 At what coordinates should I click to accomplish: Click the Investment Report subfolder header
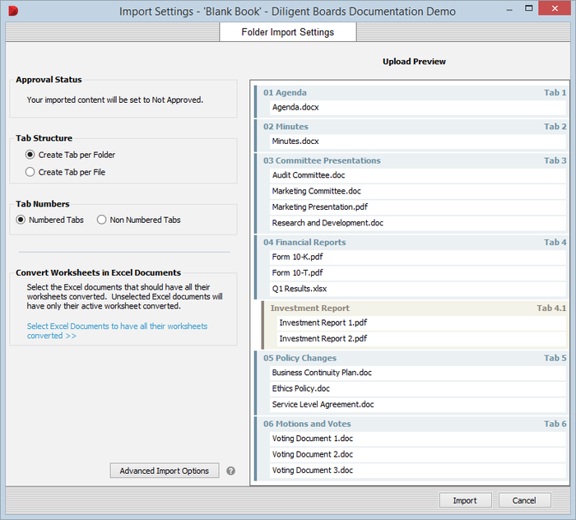pyautogui.click(x=310, y=309)
